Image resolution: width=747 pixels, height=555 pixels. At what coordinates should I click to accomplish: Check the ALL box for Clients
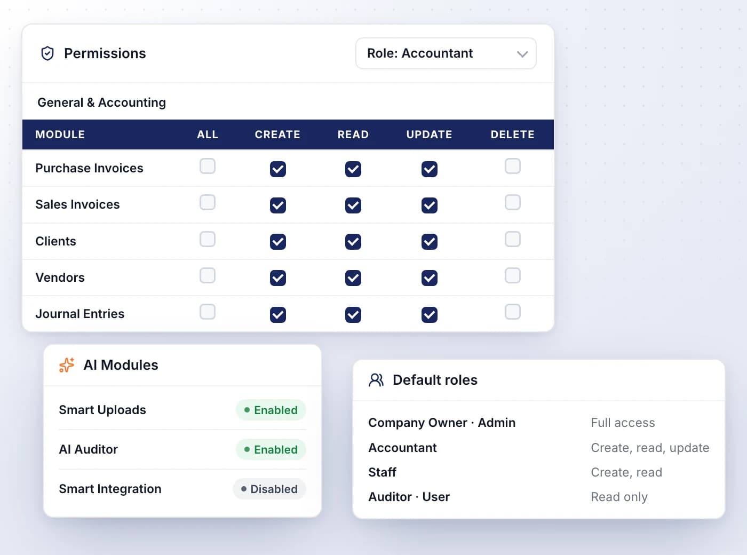coord(208,239)
